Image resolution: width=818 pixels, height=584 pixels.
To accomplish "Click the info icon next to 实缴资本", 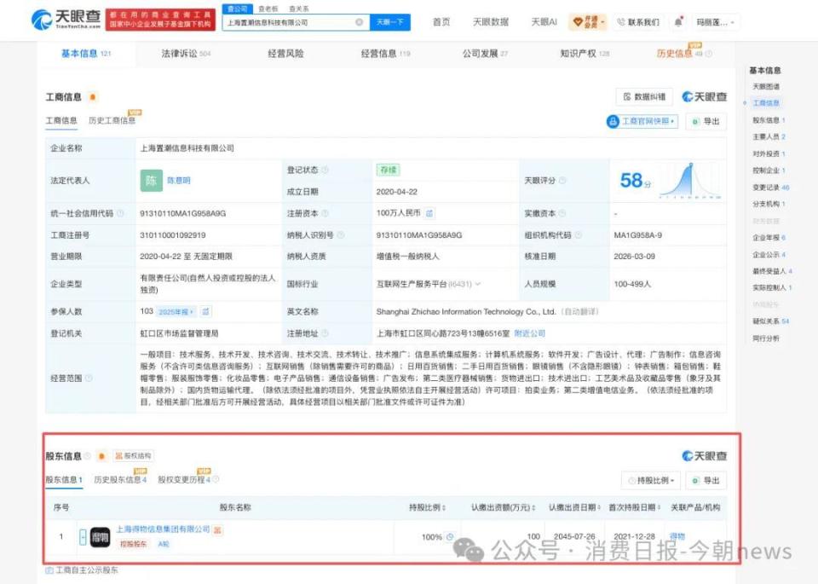I will coord(562,213).
